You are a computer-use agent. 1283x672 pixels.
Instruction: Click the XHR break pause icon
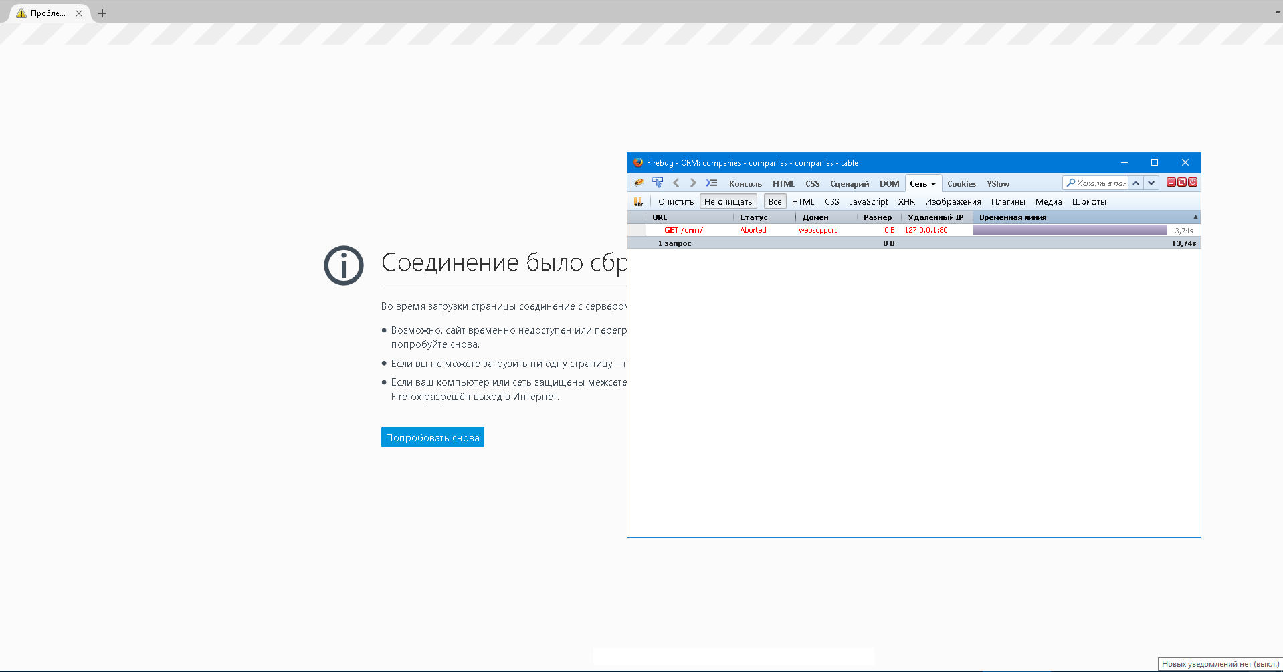pyautogui.click(x=638, y=201)
